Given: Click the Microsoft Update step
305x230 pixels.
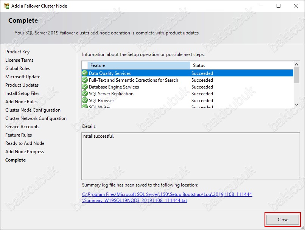Looking at the screenshot, I should coord(23,77).
